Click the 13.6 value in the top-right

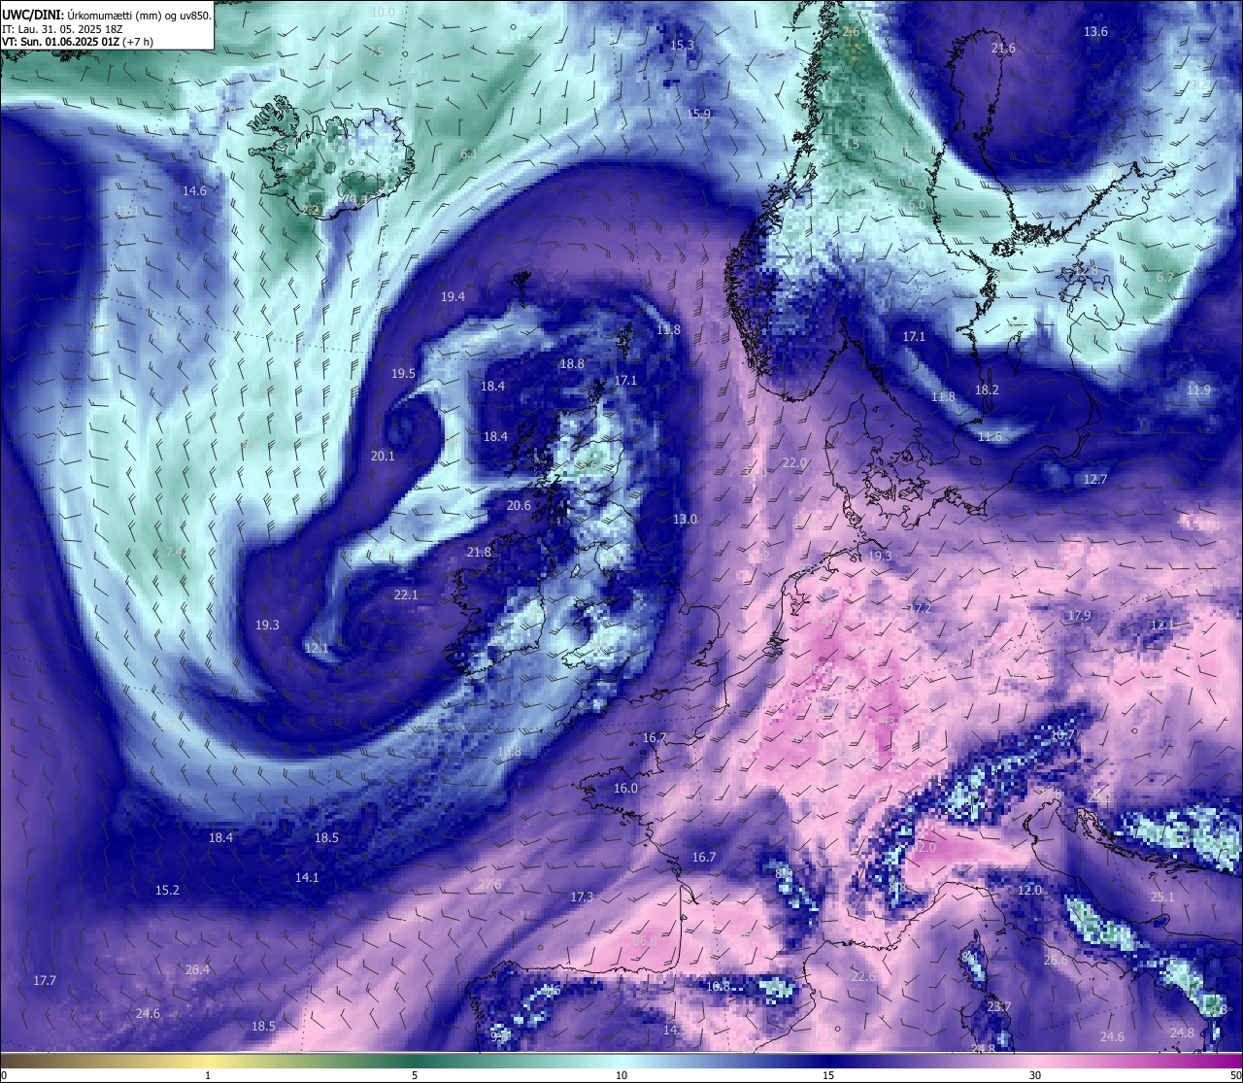click(1095, 32)
